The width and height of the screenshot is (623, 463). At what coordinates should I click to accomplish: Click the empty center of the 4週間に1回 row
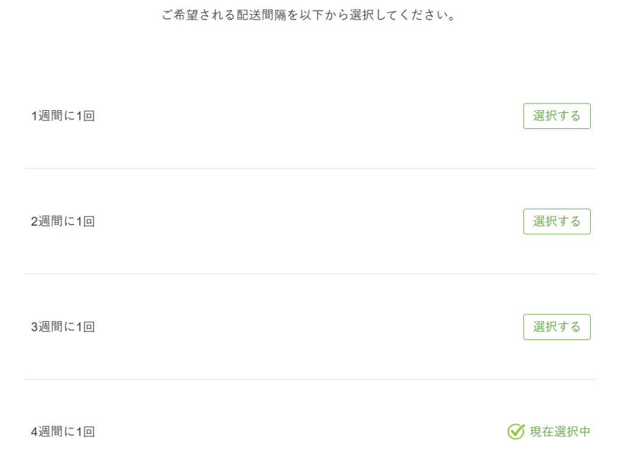point(310,432)
